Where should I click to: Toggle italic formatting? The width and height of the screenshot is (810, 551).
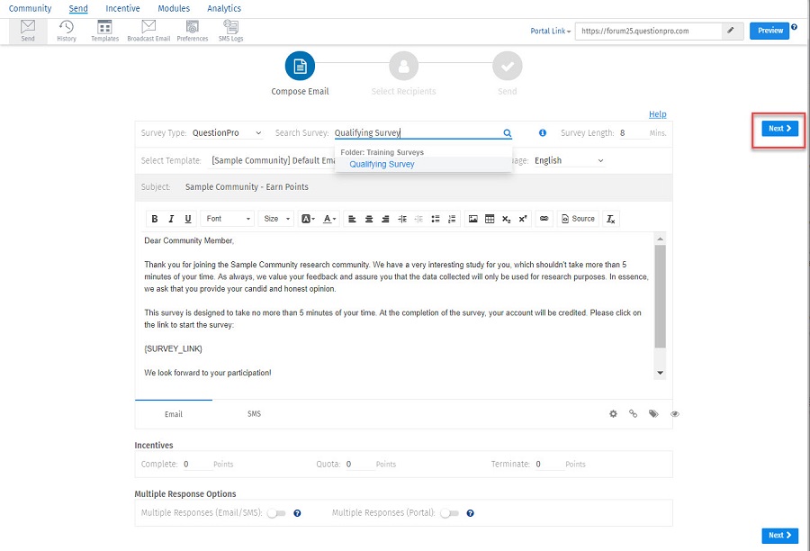(171, 219)
